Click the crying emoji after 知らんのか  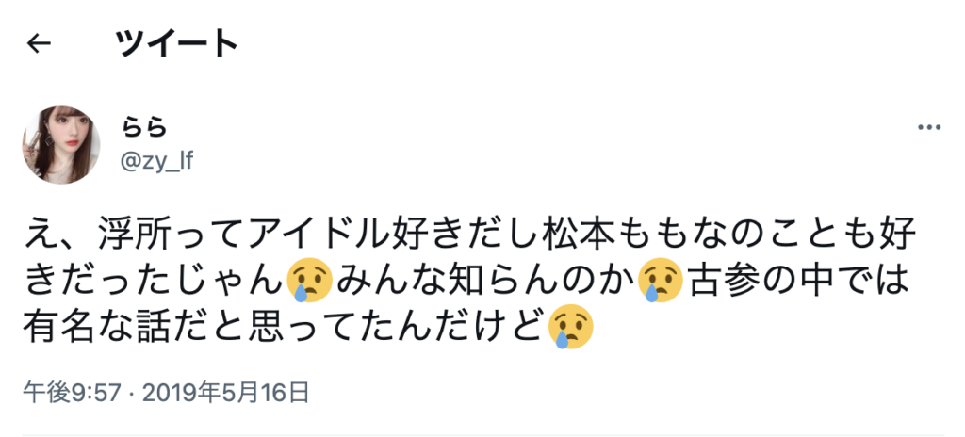point(661,280)
